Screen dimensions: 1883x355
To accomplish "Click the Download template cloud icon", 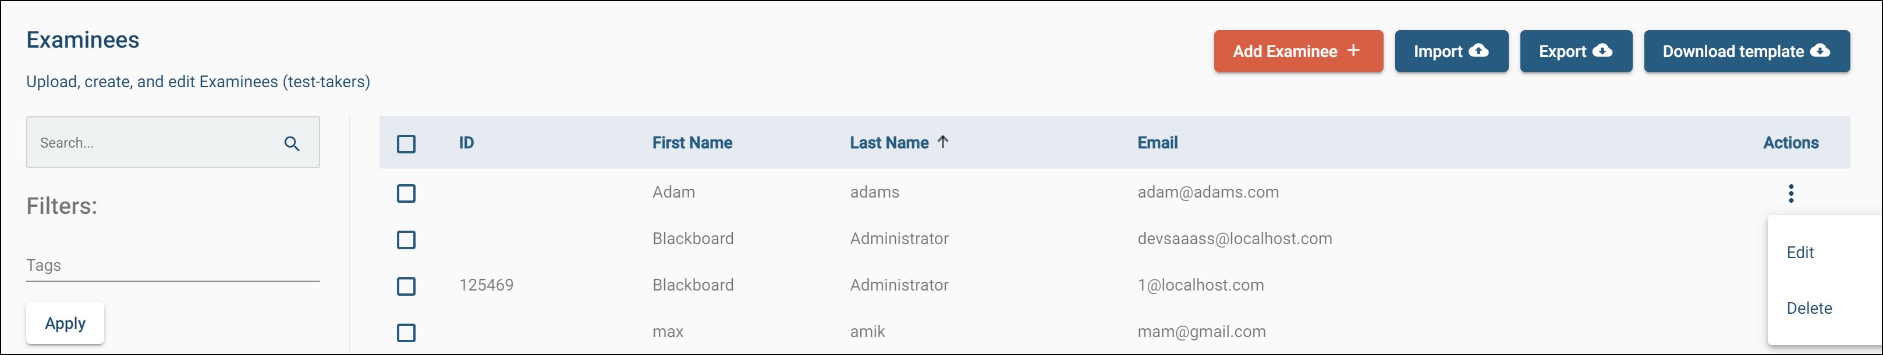I will click(x=1820, y=51).
